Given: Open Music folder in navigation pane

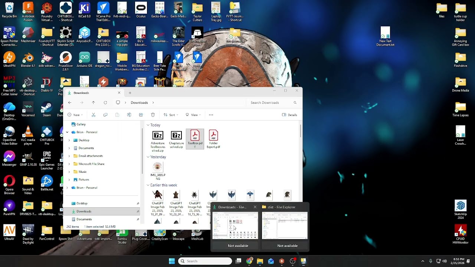Looking at the screenshot, I should (x=82, y=172).
